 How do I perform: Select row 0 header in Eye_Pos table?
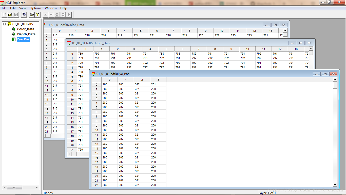pos(97,84)
